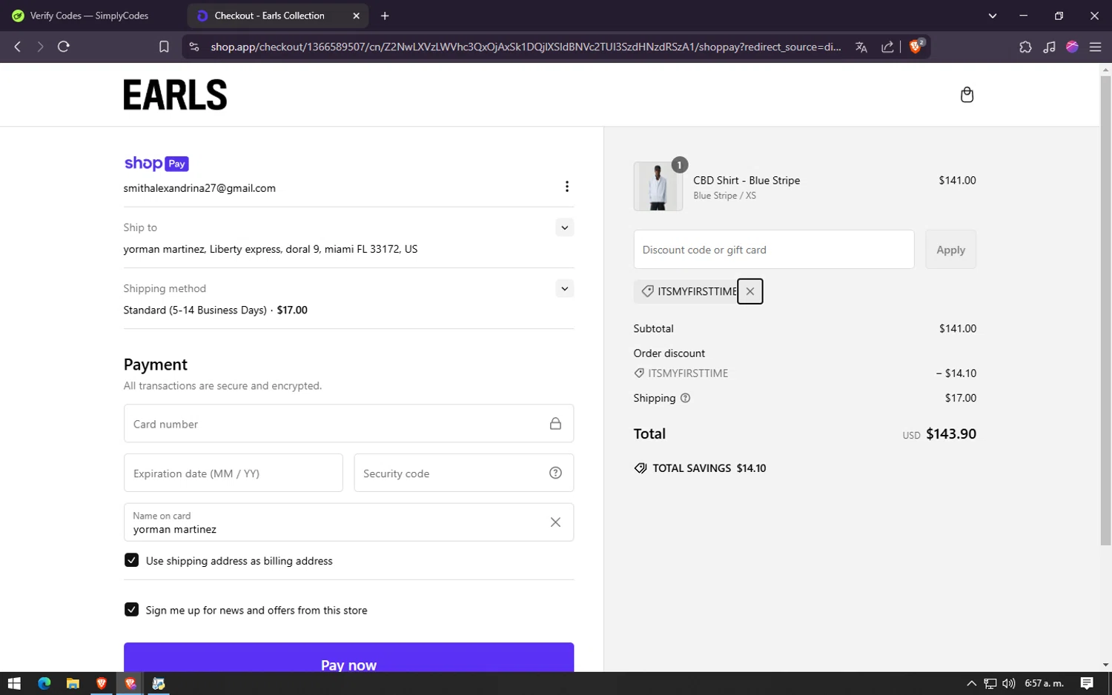1112x695 pixels.
Task: Click the smithalexandrina27@gmail.com email text
Action: tap(199, 188)
